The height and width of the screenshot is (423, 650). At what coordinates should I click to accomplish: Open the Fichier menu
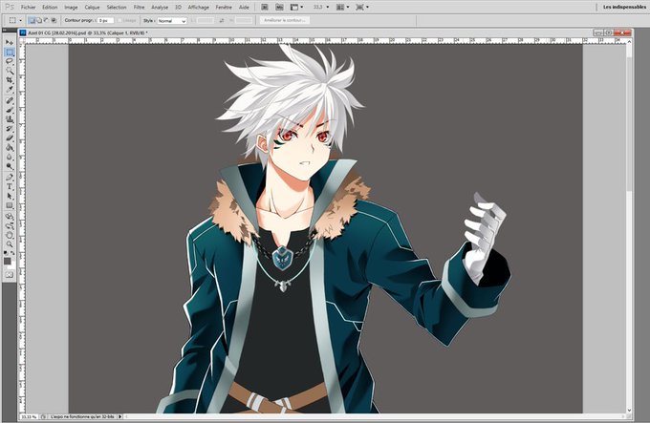pyautogui.click(x=28, y=7)
